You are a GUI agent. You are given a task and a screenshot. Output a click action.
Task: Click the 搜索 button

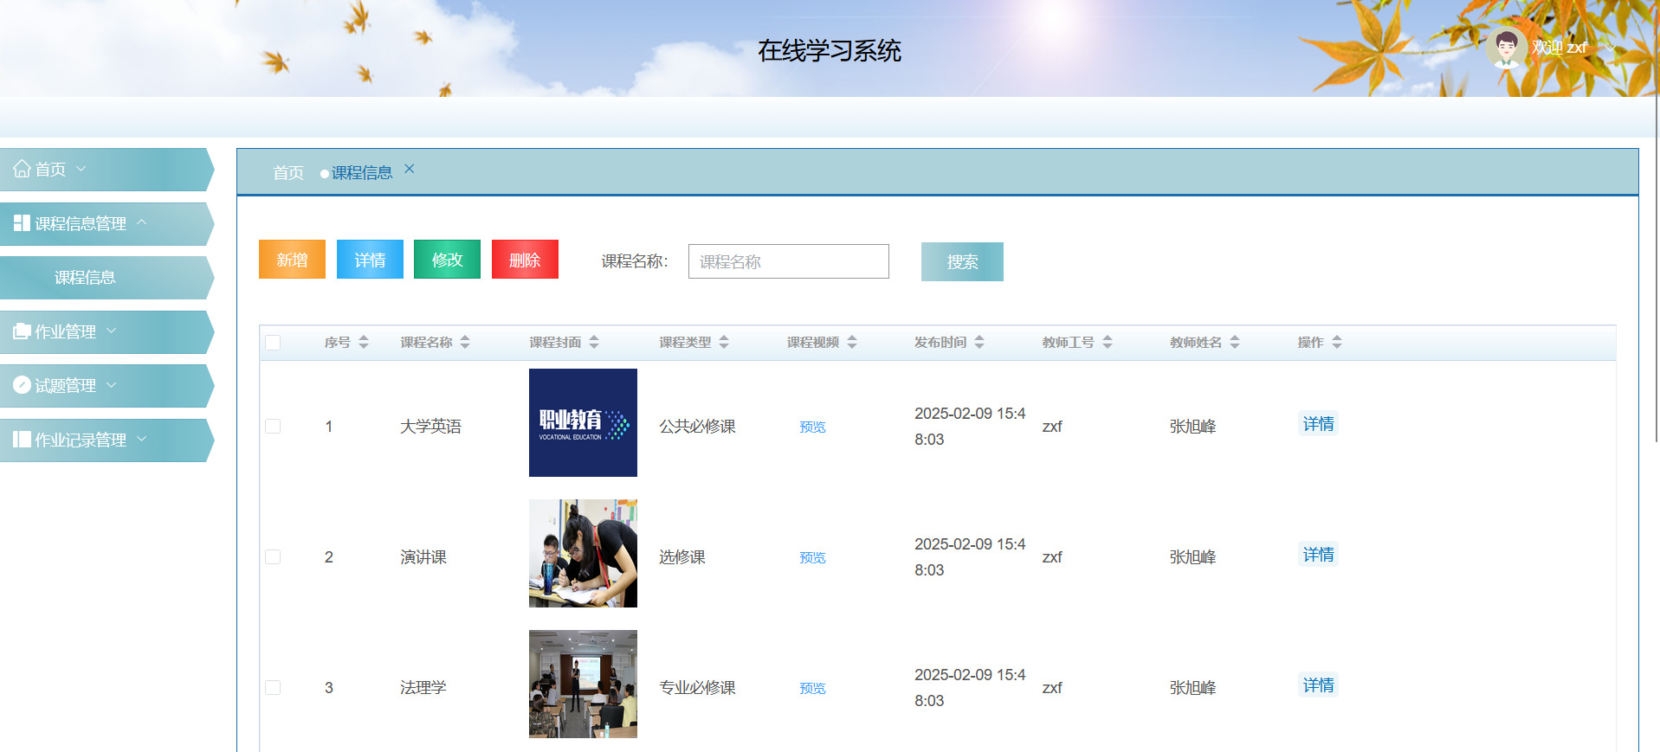point(962,261)
